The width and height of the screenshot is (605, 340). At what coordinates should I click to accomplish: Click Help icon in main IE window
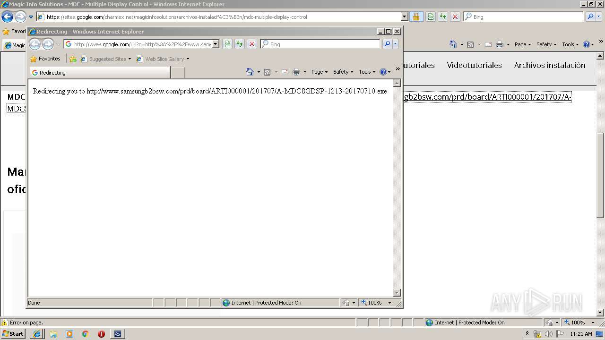587,44
